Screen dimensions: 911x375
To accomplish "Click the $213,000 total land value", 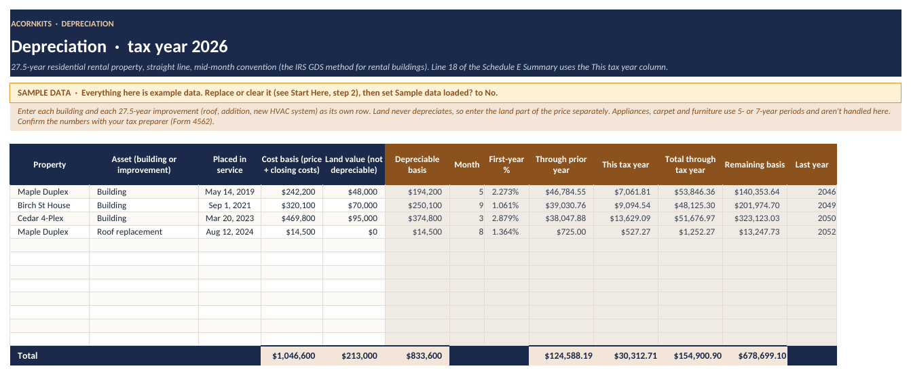I will pos(354,355).
